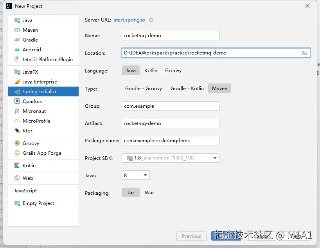Click the Artifact input field
Screen dimensions: 320x248
(171, 123)
